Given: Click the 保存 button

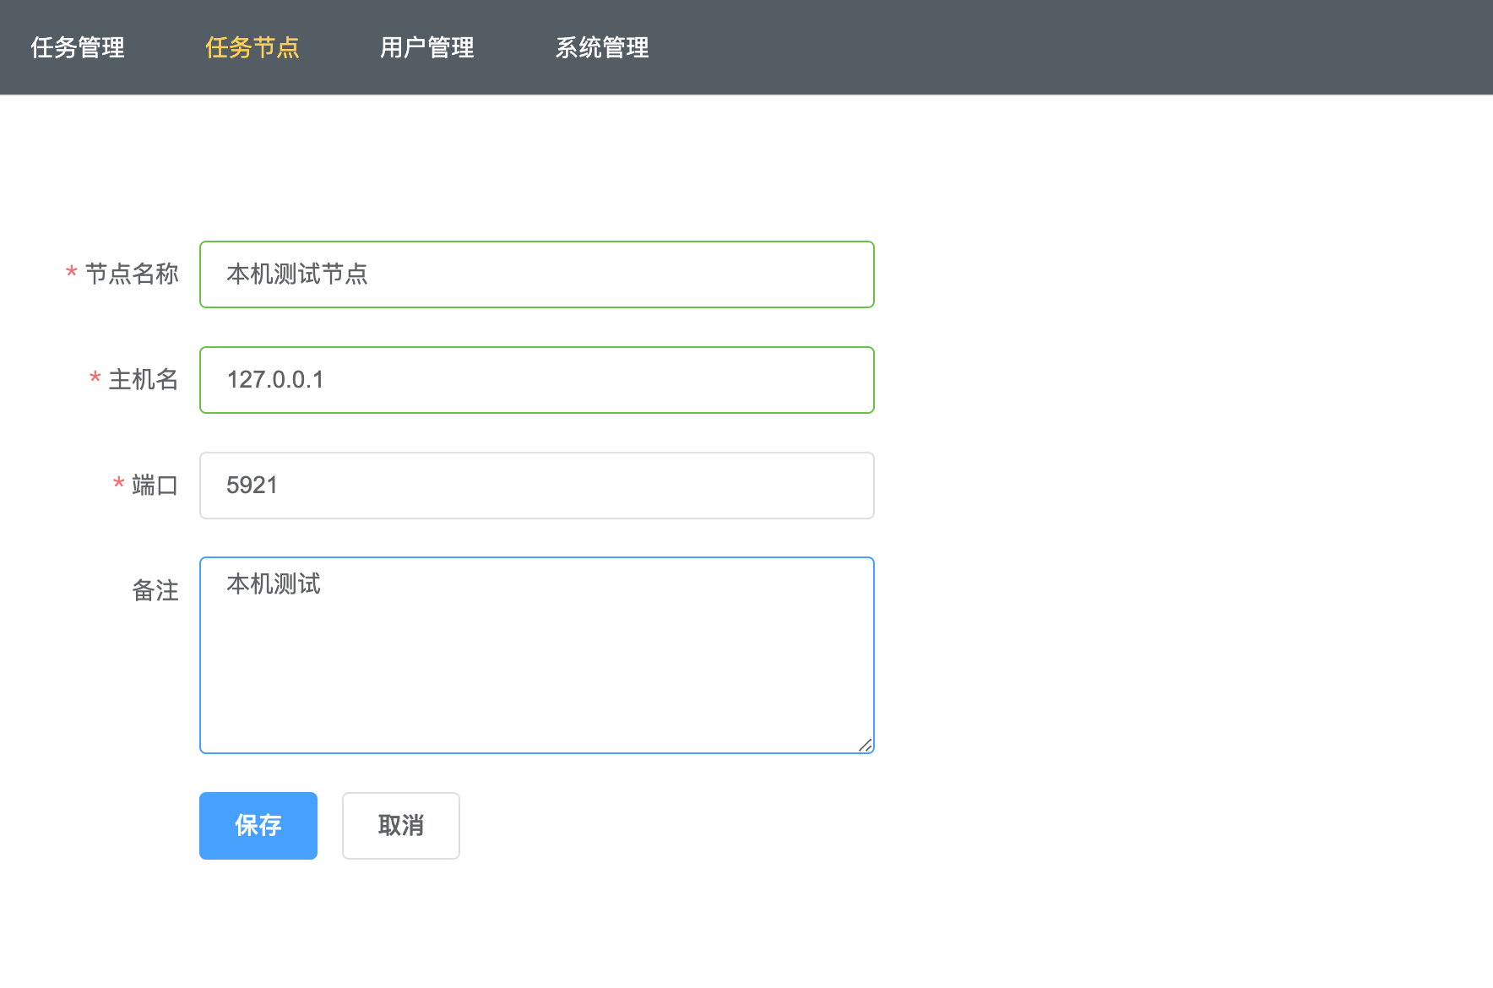Looking at the screenshot, I should point(258,826).
